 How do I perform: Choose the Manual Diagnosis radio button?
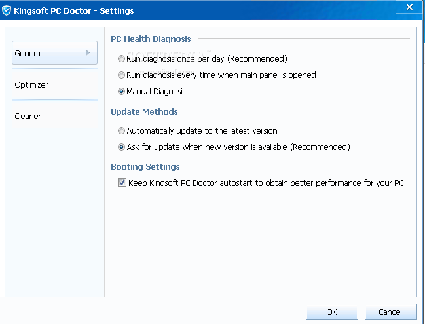pyautogui.click(x=121, y=91)
